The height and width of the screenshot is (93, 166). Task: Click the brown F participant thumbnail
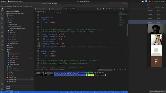coord(156,61)
